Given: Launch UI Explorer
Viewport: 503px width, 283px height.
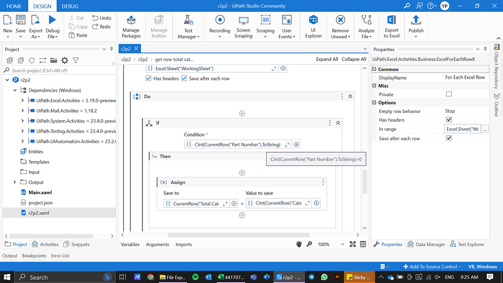Looking at the screenshot, I should [313, 27].
